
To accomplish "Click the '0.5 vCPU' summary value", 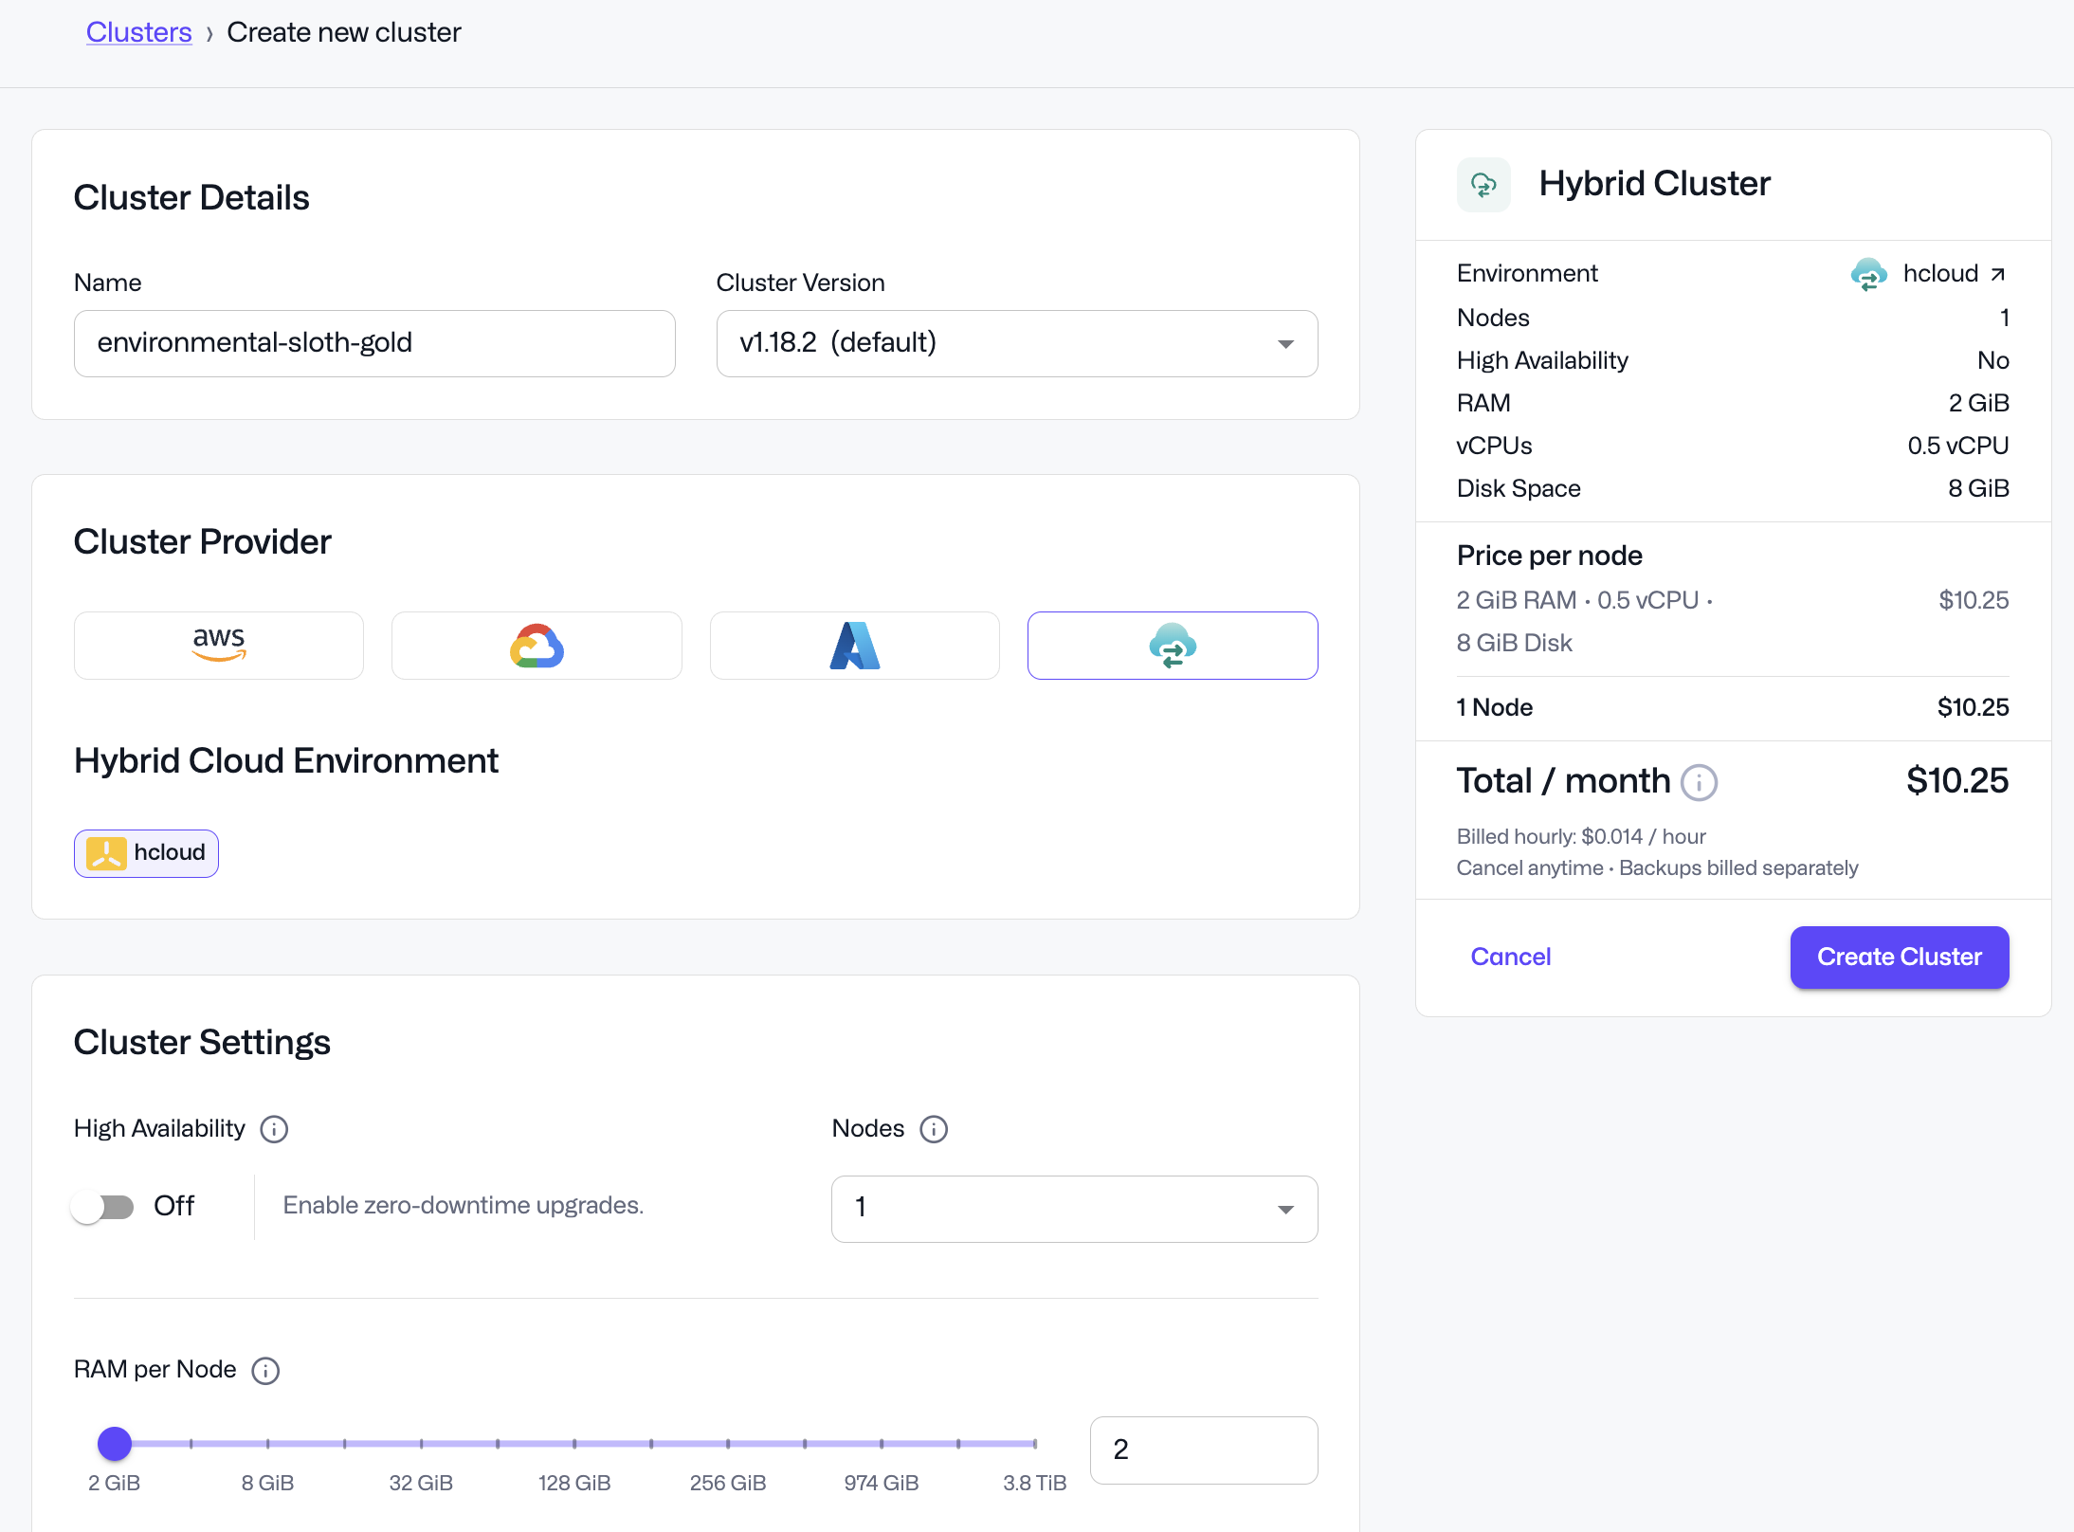I will pos(1958,446).
